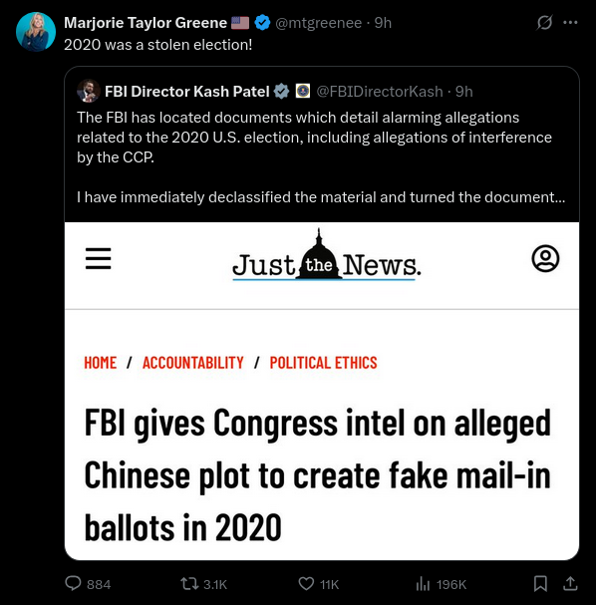This screenshot has width=596, height=605.
Task: Open Marjorie Taylor Greene profile picture
Action: [36, 32]
